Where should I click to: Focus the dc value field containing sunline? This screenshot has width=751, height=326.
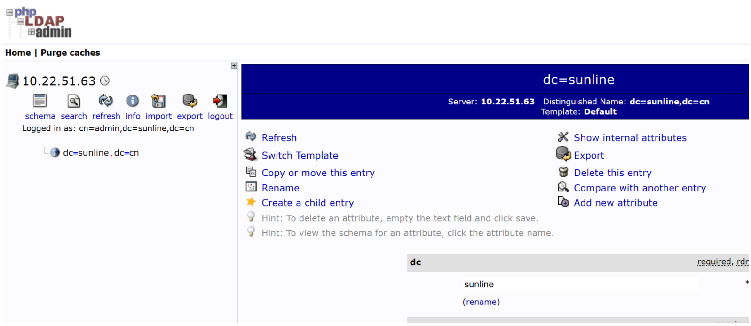coord(580,284)
